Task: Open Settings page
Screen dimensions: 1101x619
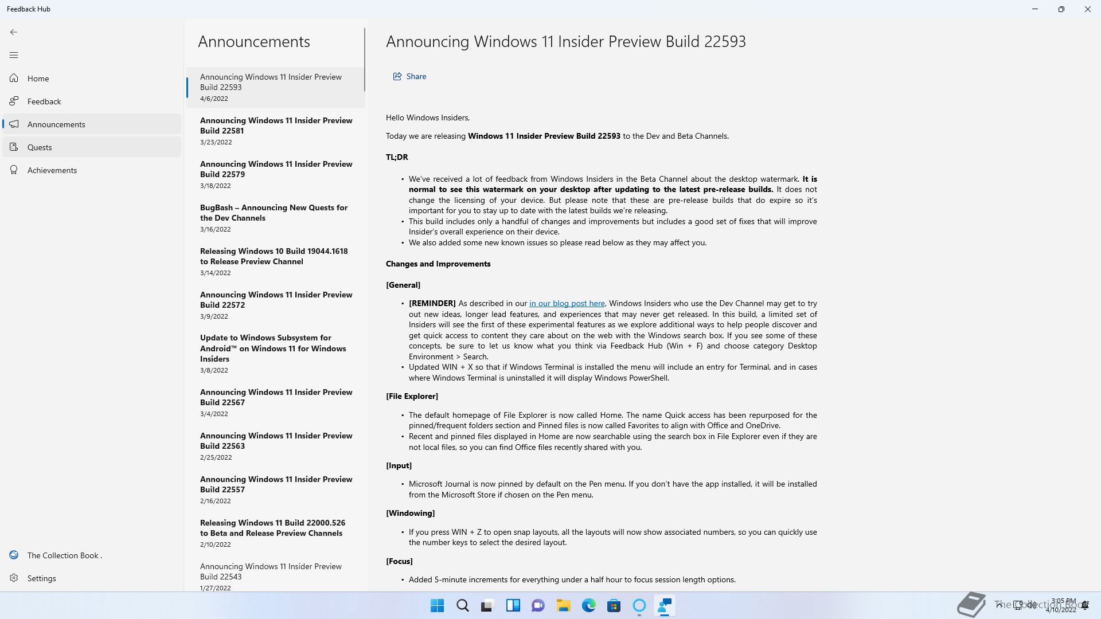Action: pos(92,578)
